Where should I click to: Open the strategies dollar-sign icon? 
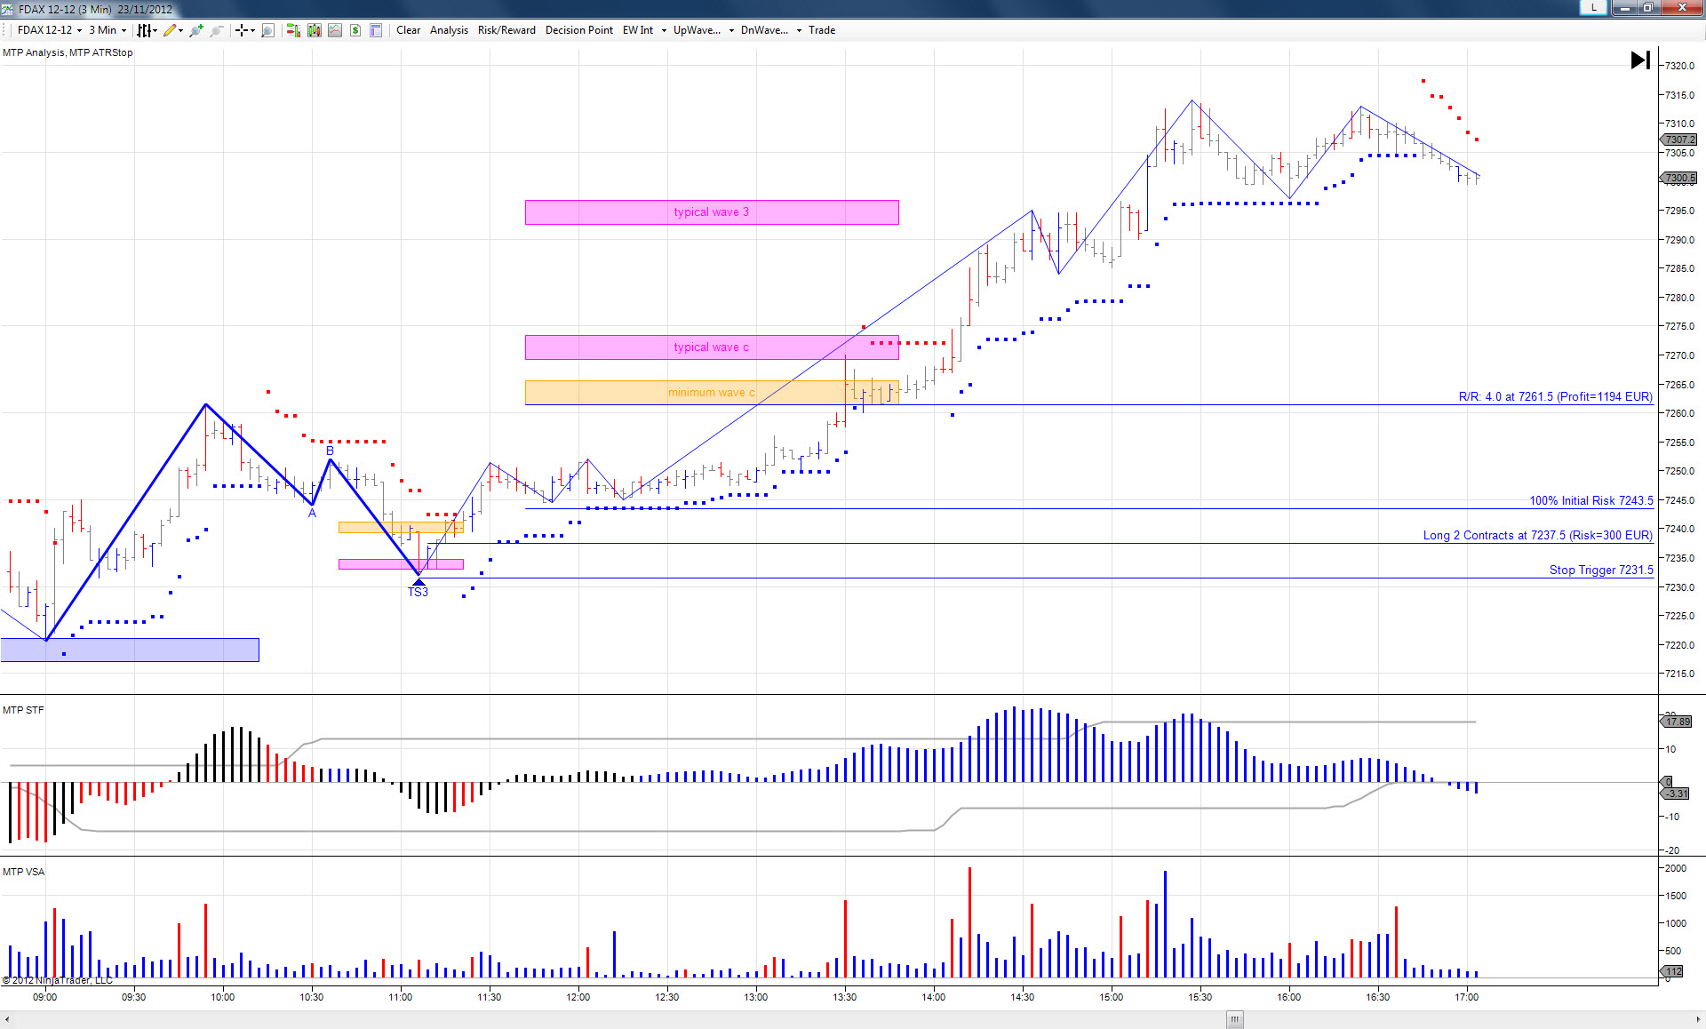click(x=355, y=30)
